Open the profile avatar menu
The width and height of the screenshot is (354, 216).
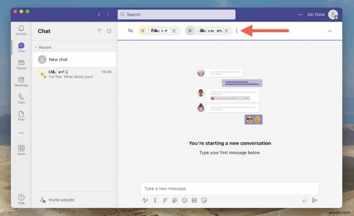pos(333,15)
